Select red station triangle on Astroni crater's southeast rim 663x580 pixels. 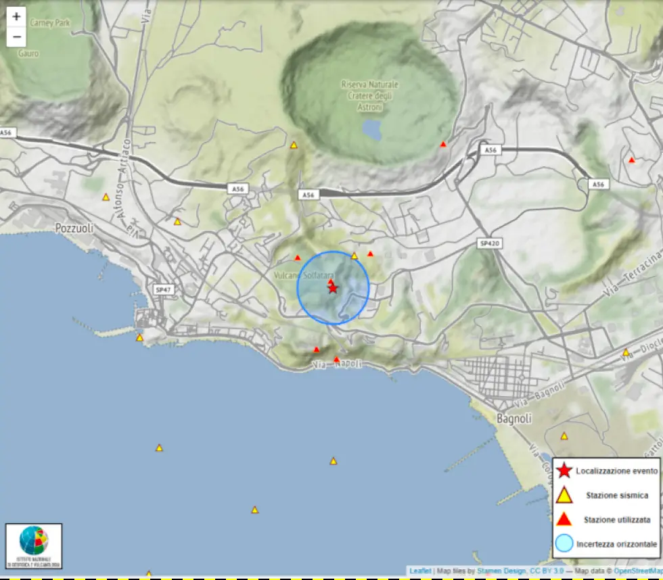coord(443,145)
